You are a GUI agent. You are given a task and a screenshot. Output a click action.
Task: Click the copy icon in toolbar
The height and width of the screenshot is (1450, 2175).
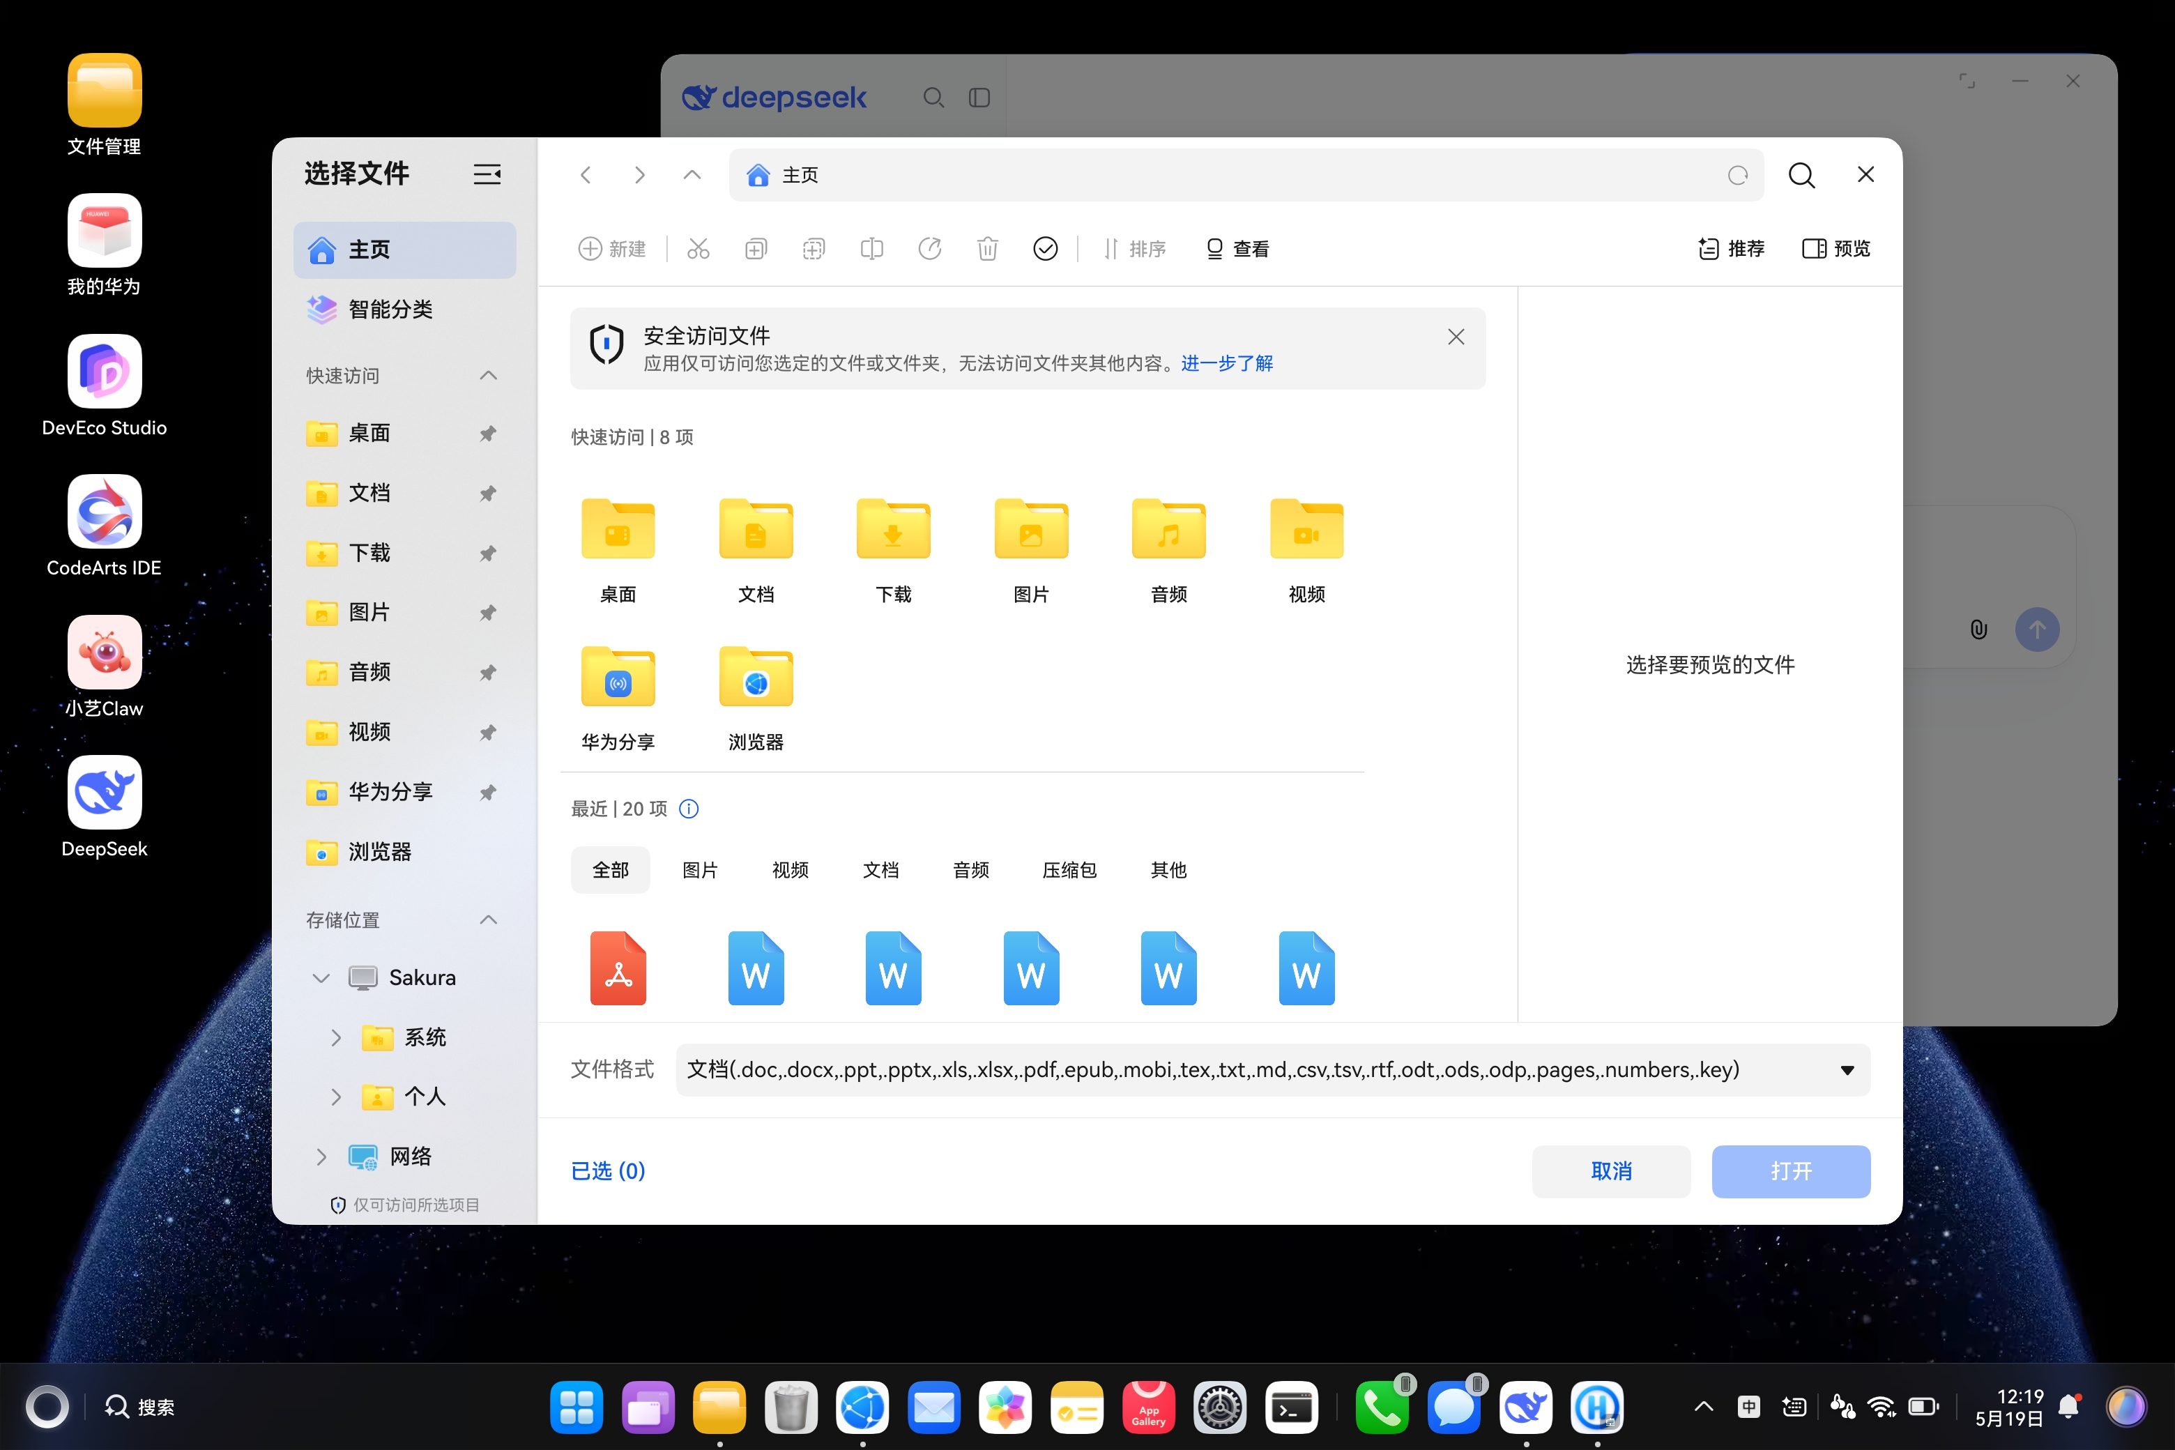click(x=756, y=249)
